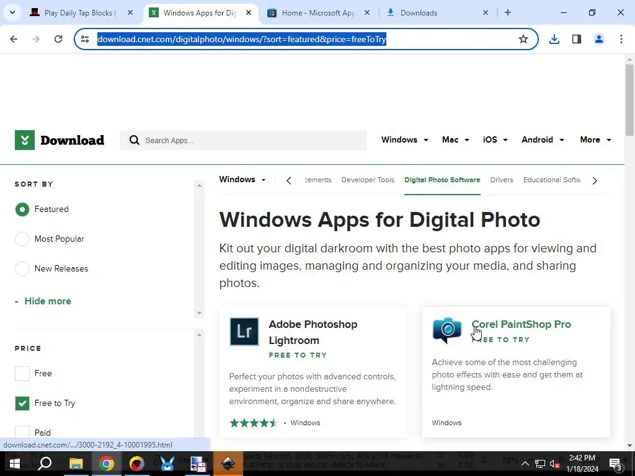Switch to Home - Microsoft App tab
The image size is (635, 476).
coord(318,12)
